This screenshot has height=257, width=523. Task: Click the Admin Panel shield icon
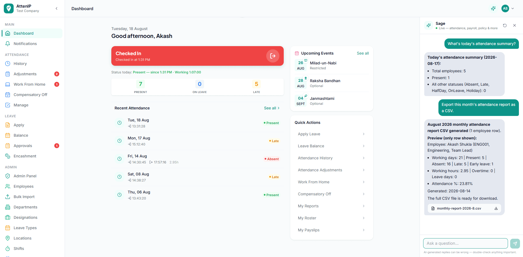[8, 176]
